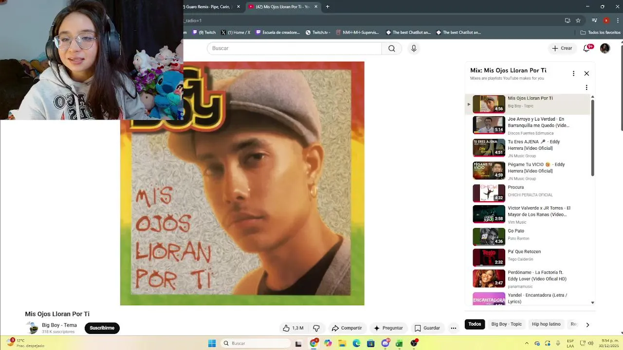The height and width of the screenshot is (350, 623).
Task: Open YouTube notifications bell
Action: coord(587,48)
